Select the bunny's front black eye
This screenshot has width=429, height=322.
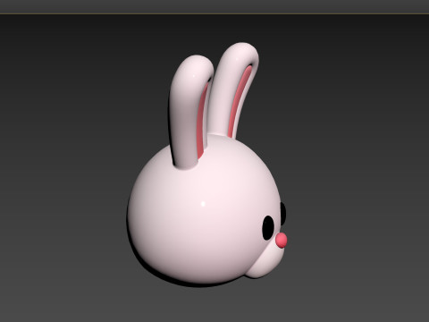pyautogui.click(x=268, y=227)
